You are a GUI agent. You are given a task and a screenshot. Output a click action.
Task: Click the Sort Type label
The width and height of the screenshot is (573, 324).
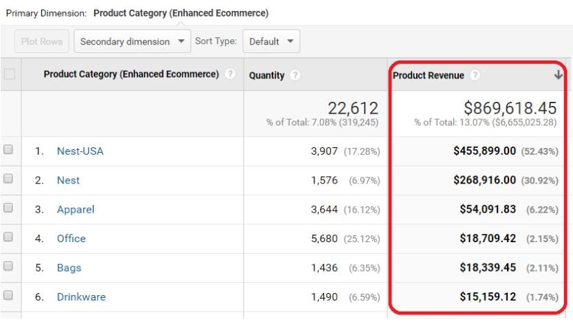pos(215,41)
